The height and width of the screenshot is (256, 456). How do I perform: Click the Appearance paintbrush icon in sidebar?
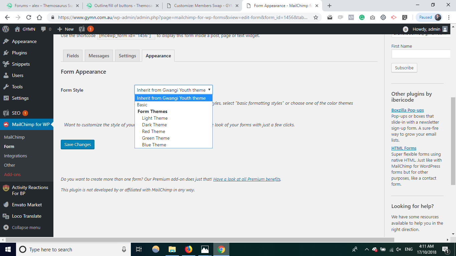pyautogui.click(x=6, y=41)
